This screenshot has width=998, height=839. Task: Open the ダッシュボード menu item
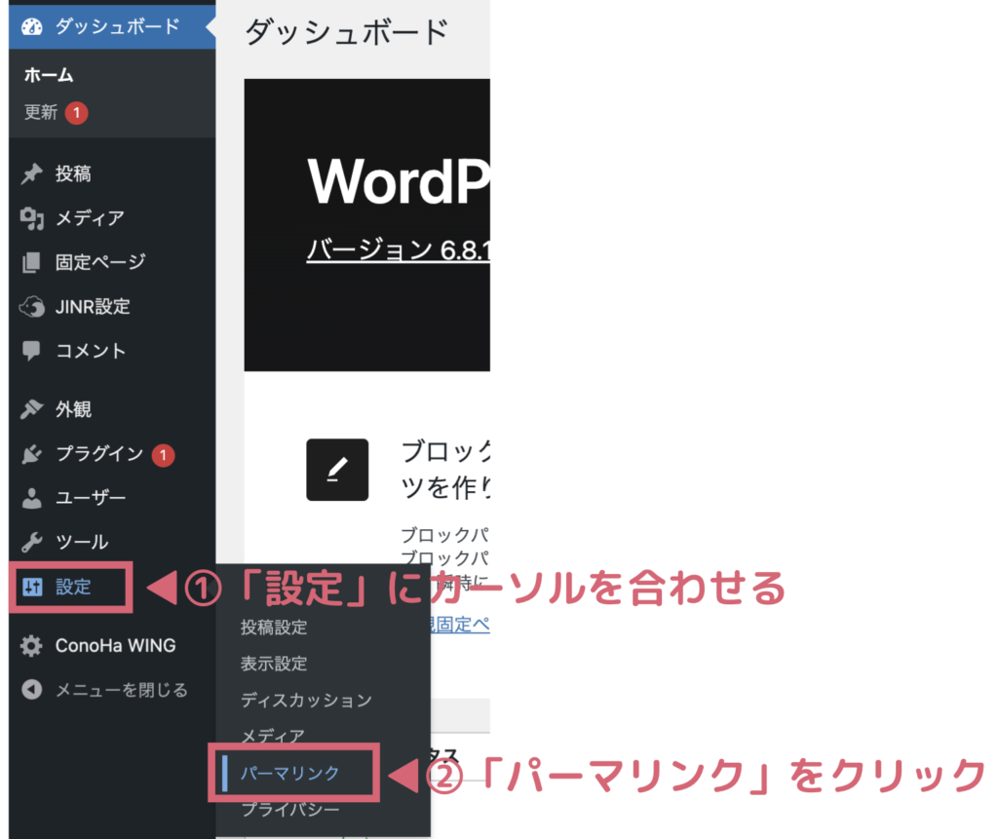click(x=112, y=26)
